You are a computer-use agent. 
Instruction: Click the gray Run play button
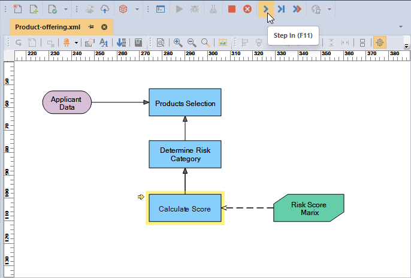pyautogui.click(x=179, y=9)
